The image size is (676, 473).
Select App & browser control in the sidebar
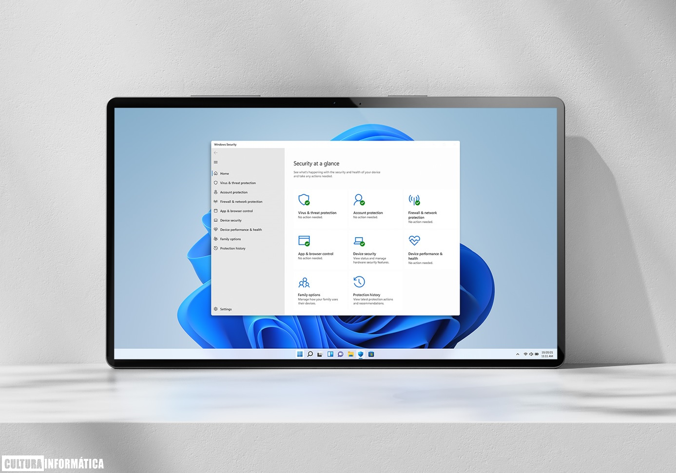click(x=248, y=211)
